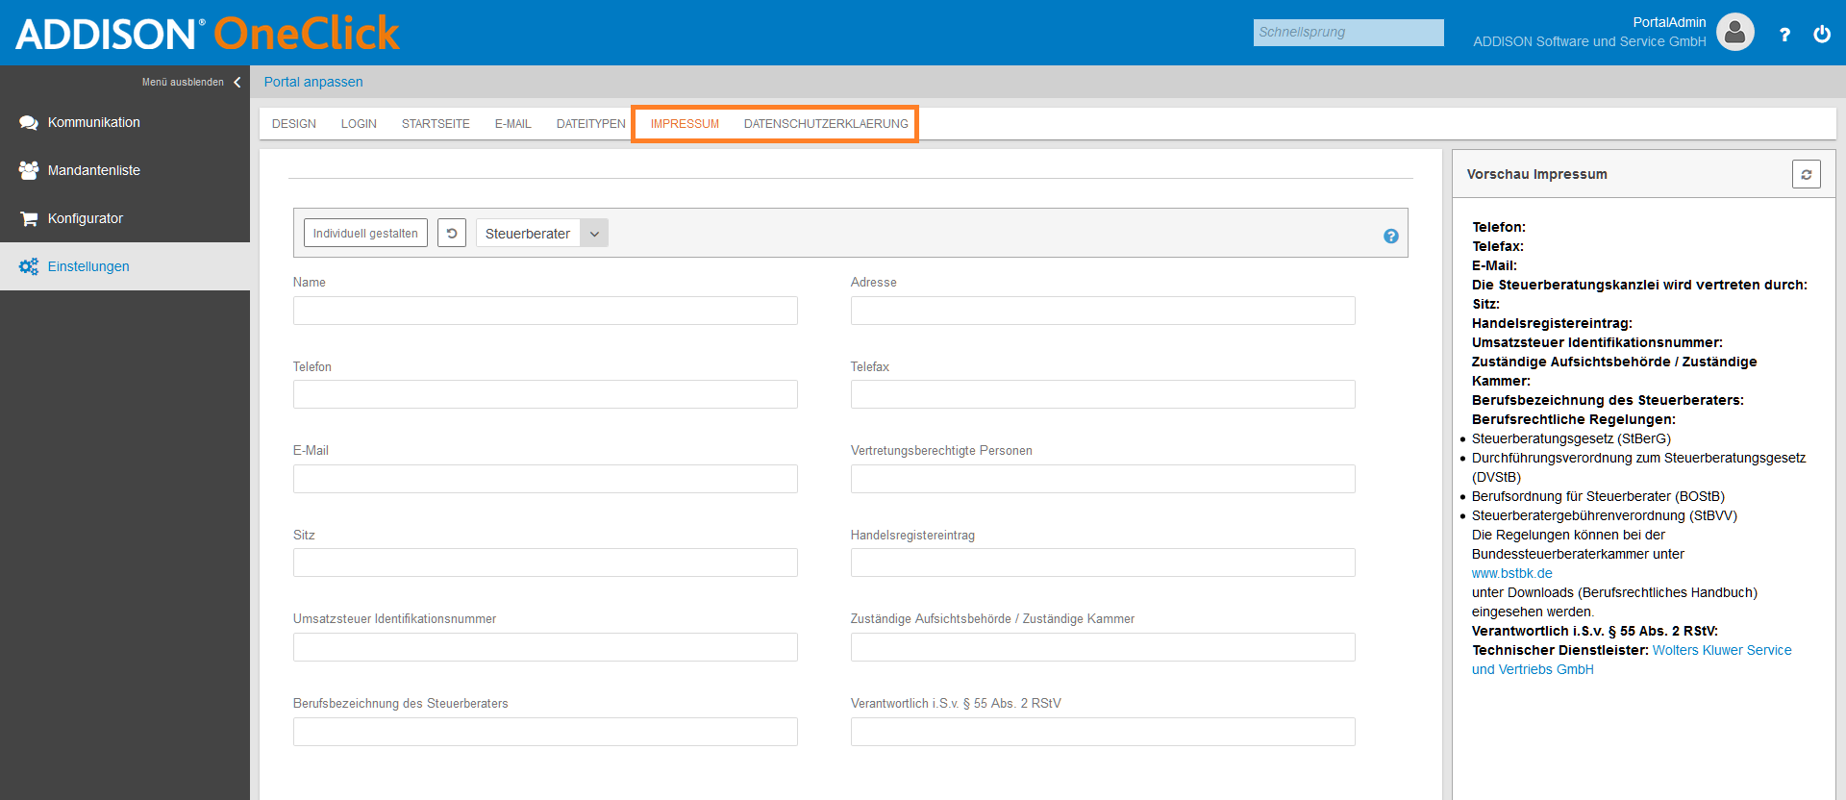Open the www.bstbk.de link
The image size is (1846, 800).
[1511, 573]
